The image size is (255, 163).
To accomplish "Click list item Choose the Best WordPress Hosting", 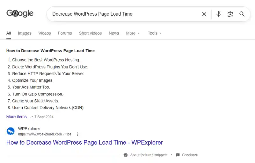I will (46, 60).
